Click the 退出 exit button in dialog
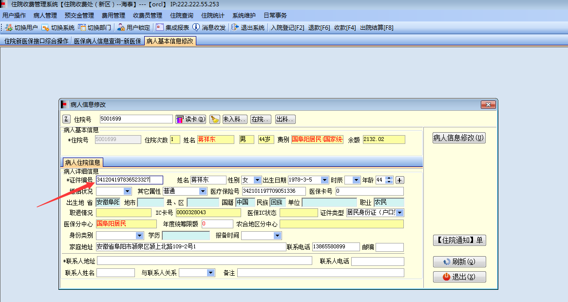 (459, 277)
